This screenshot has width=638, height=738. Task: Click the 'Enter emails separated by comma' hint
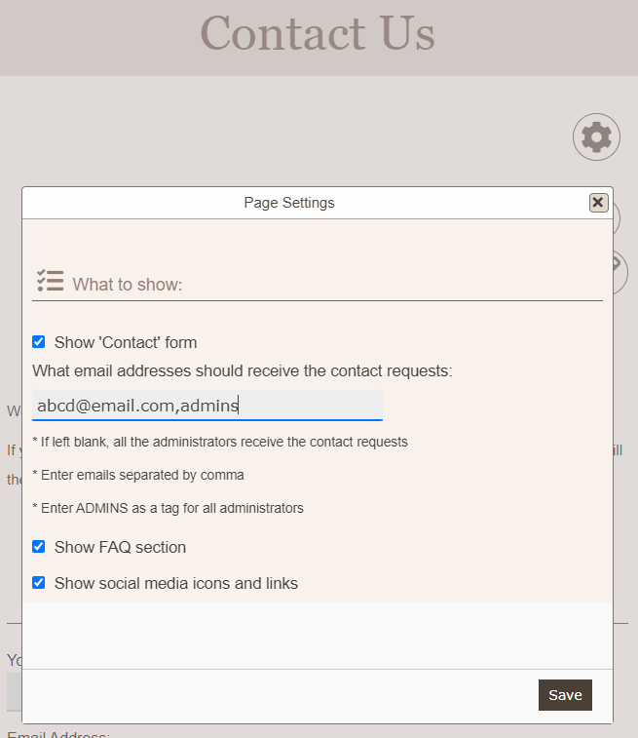(x=138, y=476)
